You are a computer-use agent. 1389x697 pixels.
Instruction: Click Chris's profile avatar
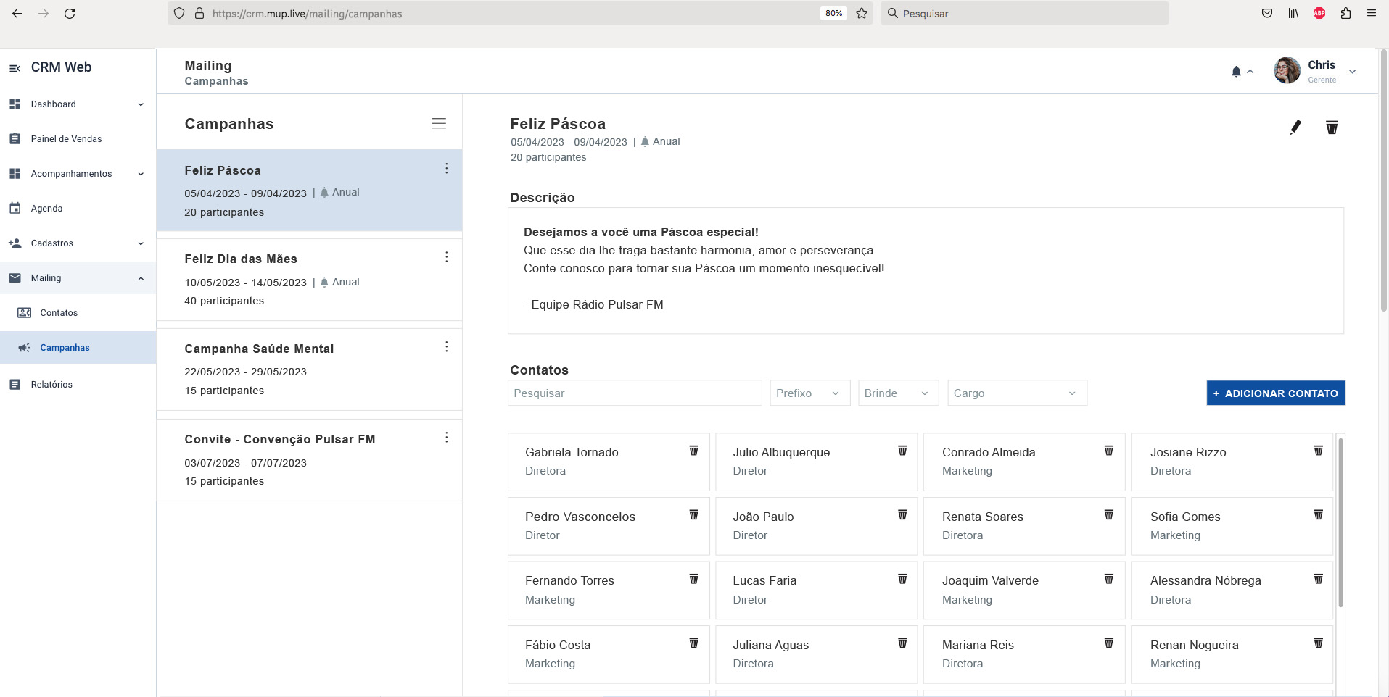(1287, 71)
